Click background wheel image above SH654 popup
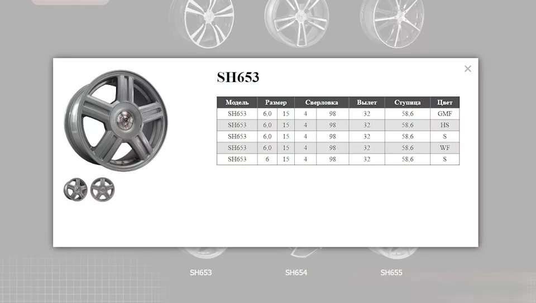The width and height of the screenshot is (536, 303). coord(296,23)
